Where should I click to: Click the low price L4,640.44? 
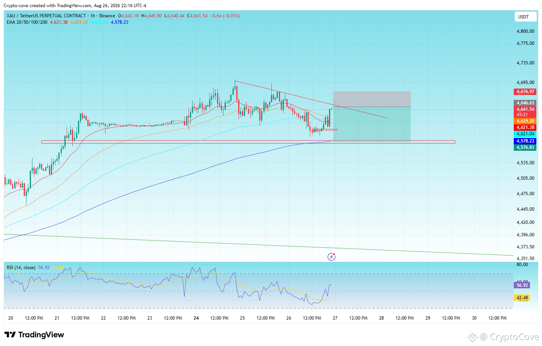175,16
